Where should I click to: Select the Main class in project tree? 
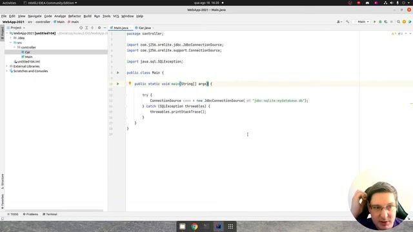[x=28, y=57]
